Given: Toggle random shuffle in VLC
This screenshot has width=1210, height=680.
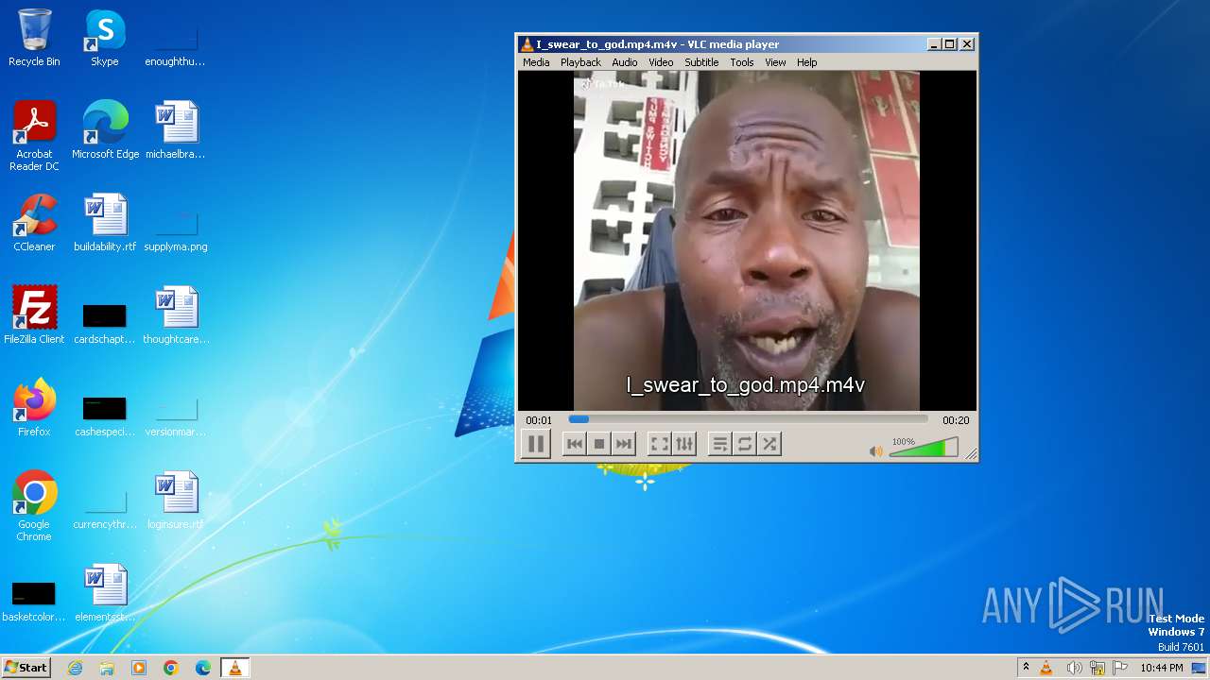Looking at the screenshot, I should 769,444.
